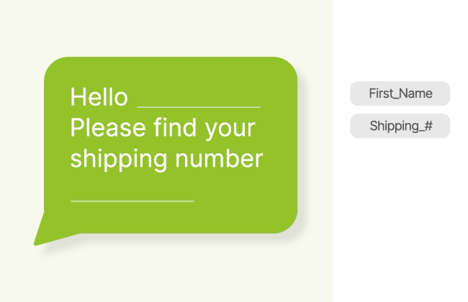
Task: Click the green bubble's top-left rounded corner
Action: [x=54, y=66]
